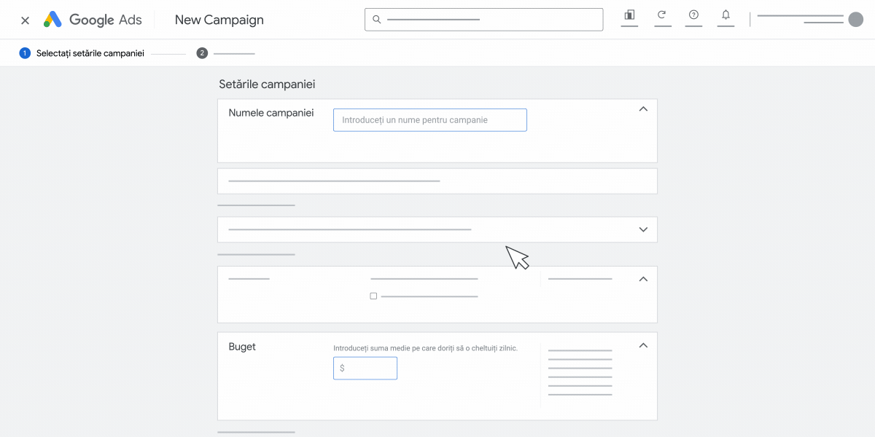Open the reports chart icon
The height and width of the screenshot is (437, 875).
click(629, 15)
